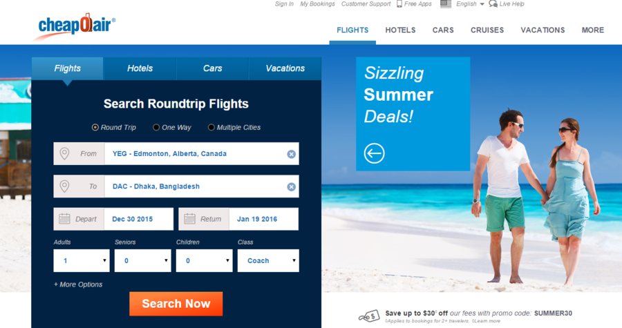Click the Search Now button
Viewport: 622px width, 328px height.
(176, 304)
